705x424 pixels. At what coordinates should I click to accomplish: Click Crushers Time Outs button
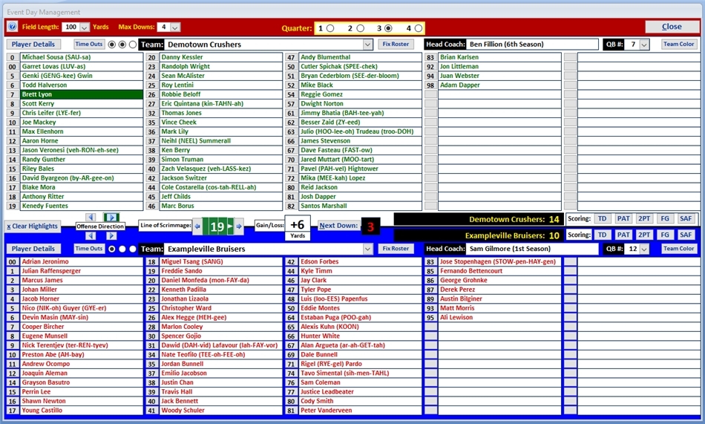(x=89, y=44)
